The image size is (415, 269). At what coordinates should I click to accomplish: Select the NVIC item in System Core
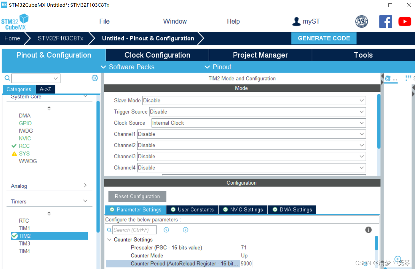25,138
